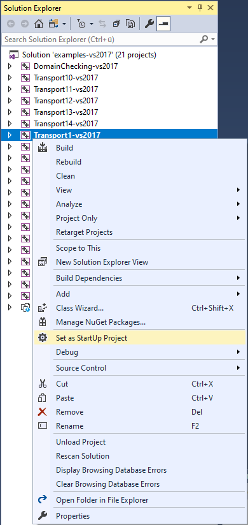
Task: Click the Show All Files toolbar icon
Action: coord(130,24)
